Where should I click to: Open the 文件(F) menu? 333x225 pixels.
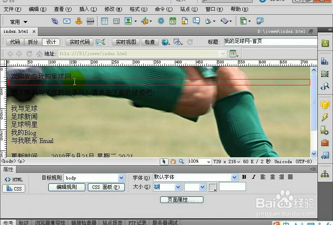(12, 9)
